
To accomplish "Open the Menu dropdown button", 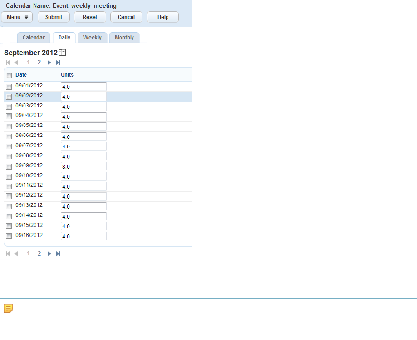I will point(17,17).
